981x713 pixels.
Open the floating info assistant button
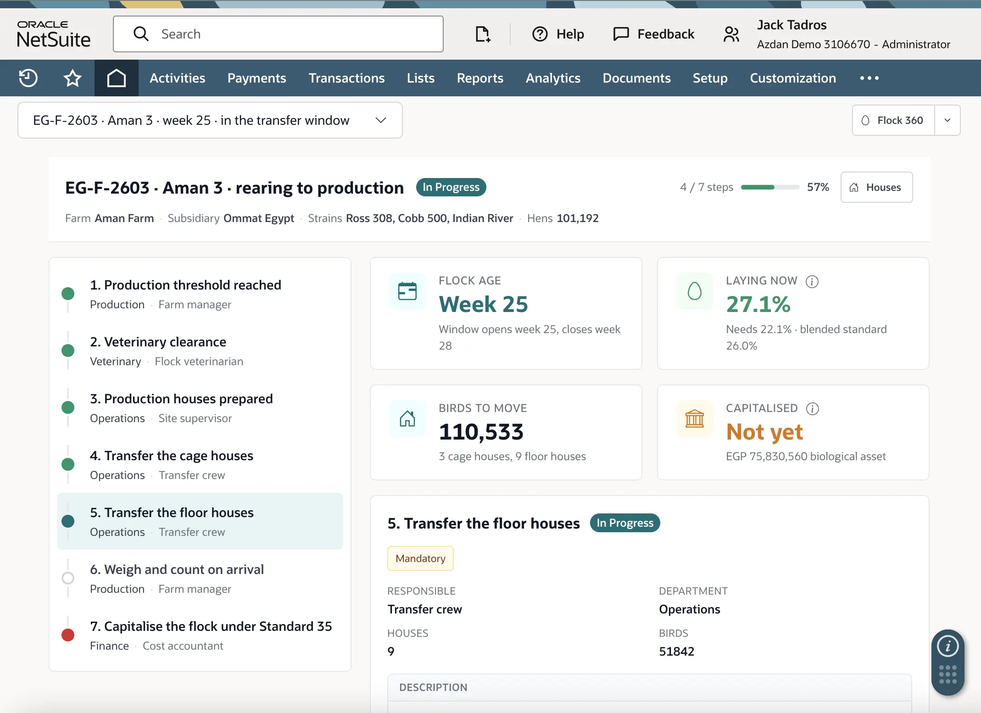(x=948, y=646)
